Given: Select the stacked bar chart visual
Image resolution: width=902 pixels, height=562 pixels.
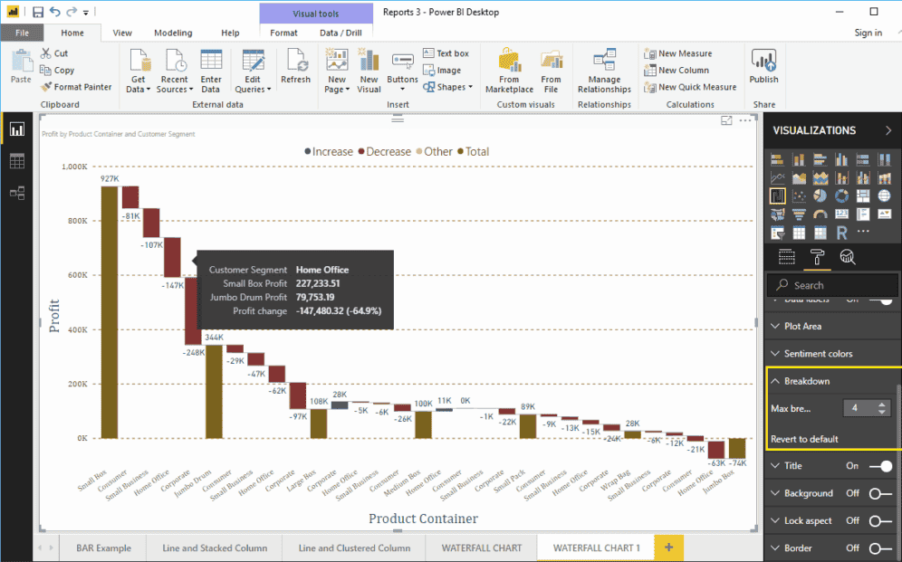Looking at the screenshot, I should pyautogui.click(x=777, y=160).
